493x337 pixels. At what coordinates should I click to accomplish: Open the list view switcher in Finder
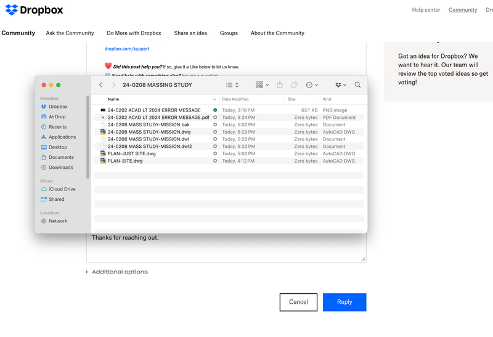tap(232, 85)
